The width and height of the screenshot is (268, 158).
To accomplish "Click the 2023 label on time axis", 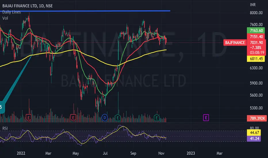I will pos(191,153).
